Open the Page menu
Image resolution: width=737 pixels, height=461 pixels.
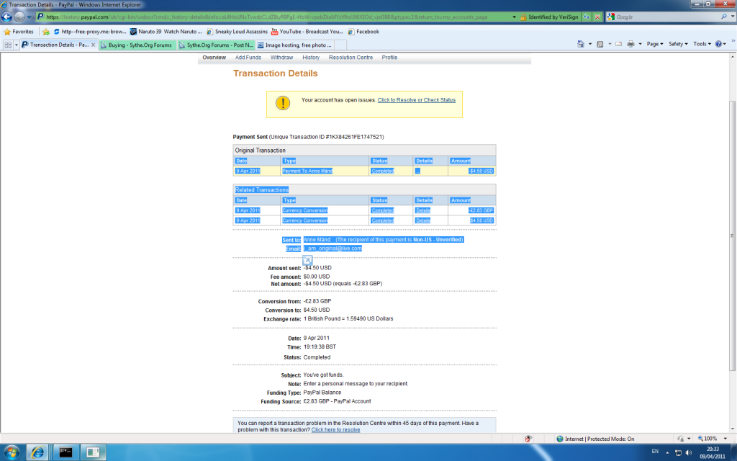coord(655,44)
